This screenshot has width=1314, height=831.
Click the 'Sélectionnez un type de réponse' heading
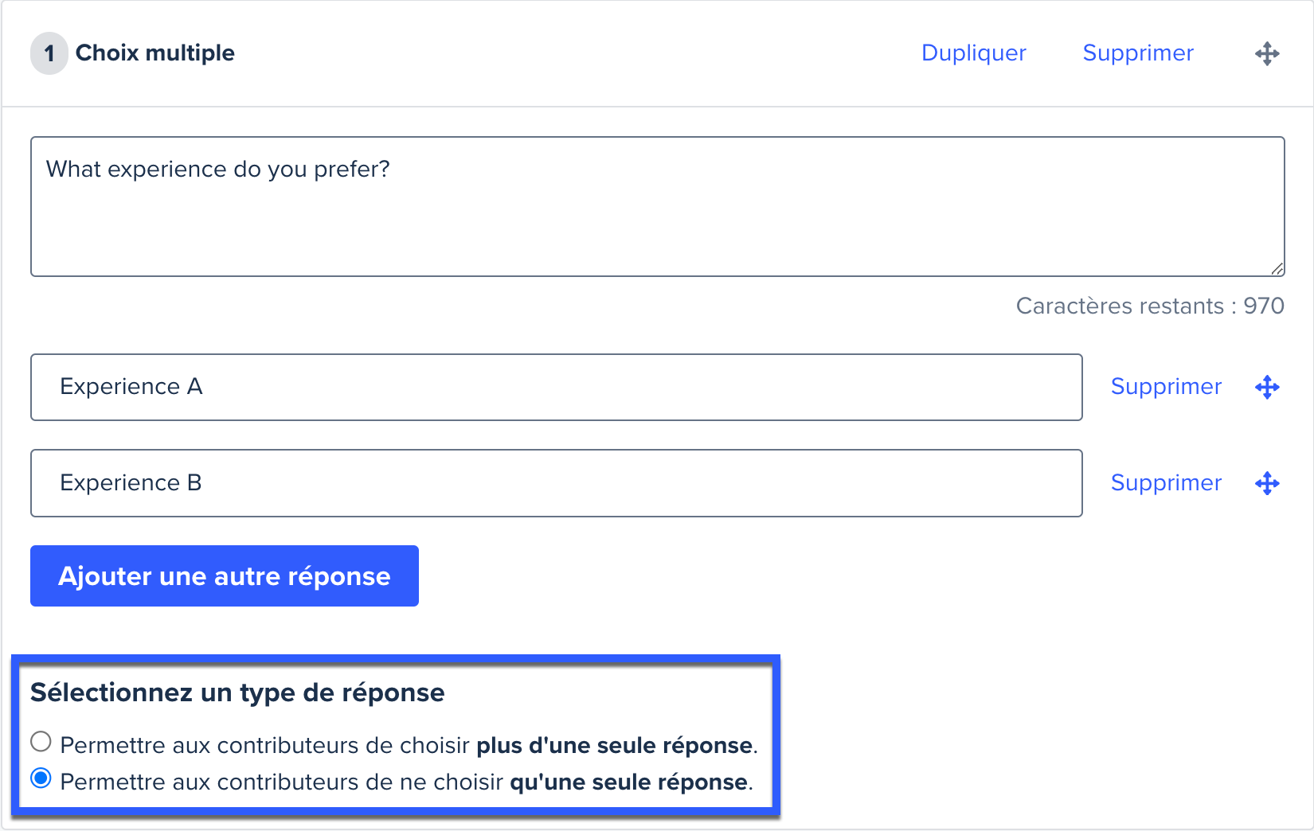tap(237, 692)
